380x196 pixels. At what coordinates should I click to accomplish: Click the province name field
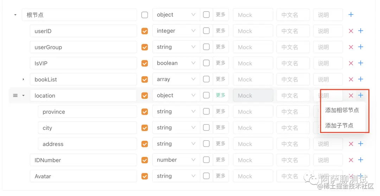coord(87,112)
